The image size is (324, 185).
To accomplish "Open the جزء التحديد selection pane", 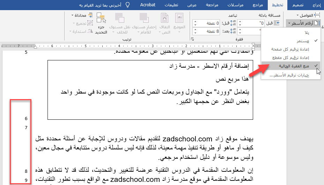I will tap(101, 23).
